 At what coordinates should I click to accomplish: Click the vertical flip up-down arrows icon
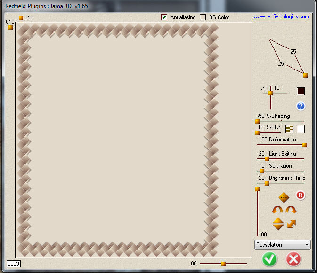pos(278,224)
